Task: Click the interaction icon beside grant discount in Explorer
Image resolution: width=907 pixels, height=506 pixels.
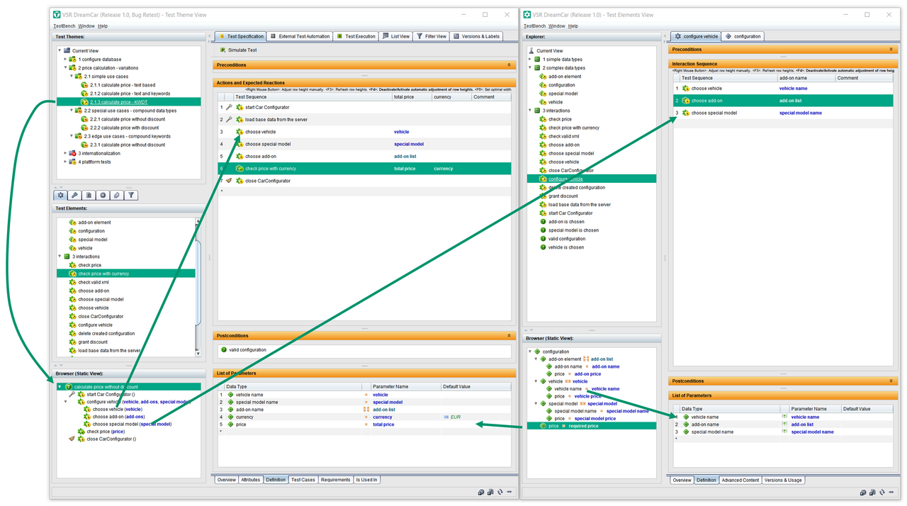Action: pos(543,196)
